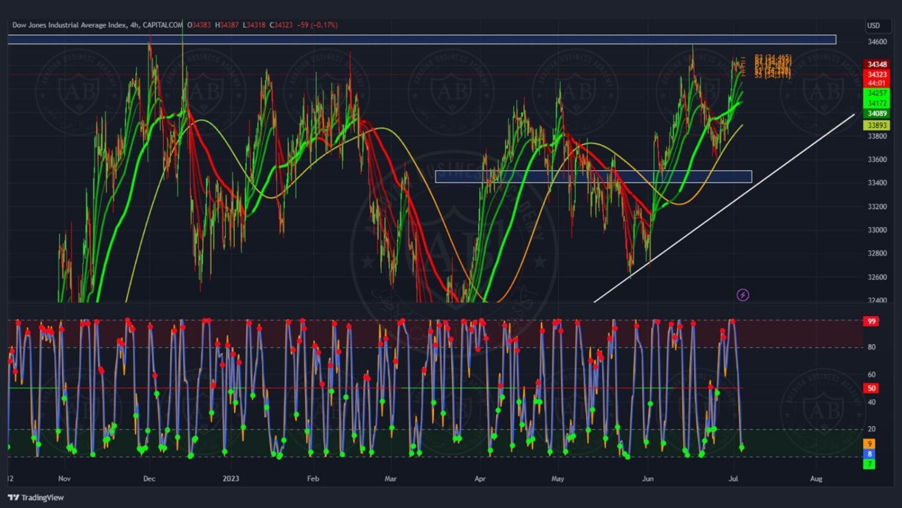Viewport: 902px width, 508px height.
Task: Click the C34323 close value in legend
Action: click(x=281, y=25)
